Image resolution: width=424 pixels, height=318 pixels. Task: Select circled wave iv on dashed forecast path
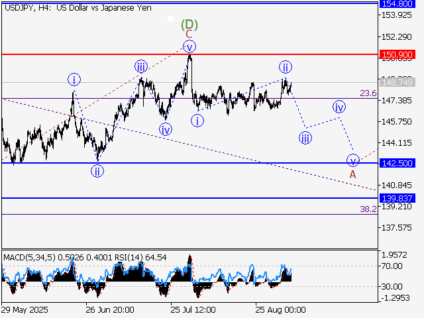pos(339,107)
